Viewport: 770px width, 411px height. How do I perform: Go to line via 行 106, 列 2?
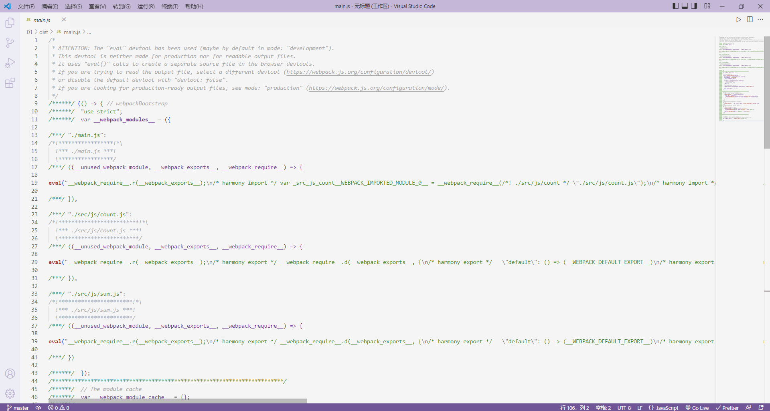point(574,408)
